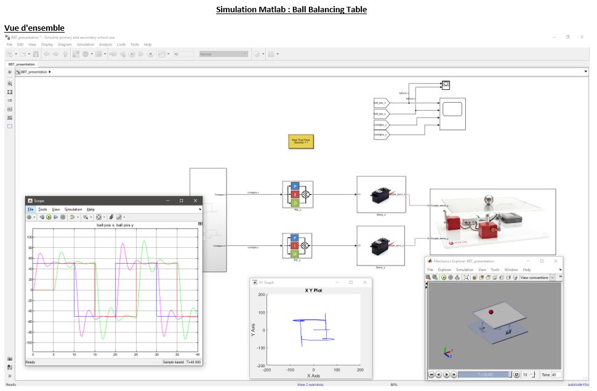Open the Model Configuration gear dropdown arrow in Simulink
The height and width of the screenshot is (391, 597).
click(x=91, y=54)
